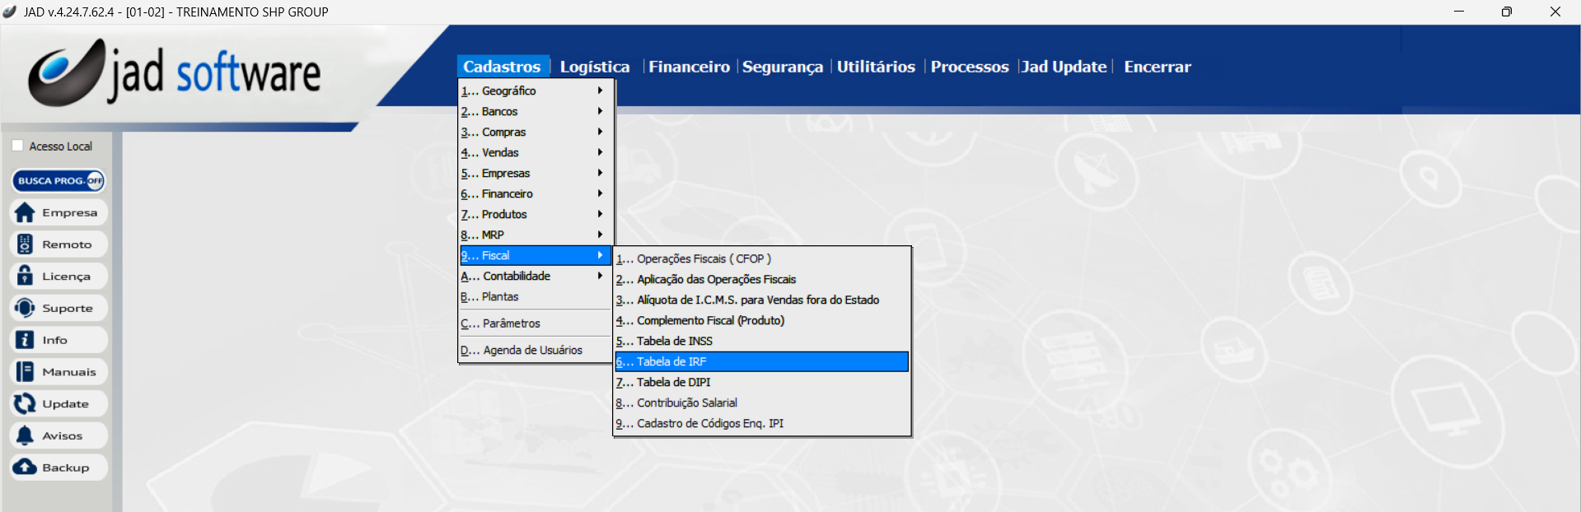
Task: Enable the Acesso Local checkbox
Action: click(17, 146)
